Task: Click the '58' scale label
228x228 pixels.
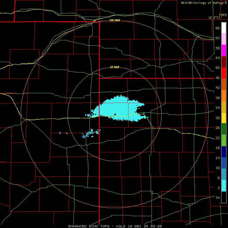Action: (218, 48)
